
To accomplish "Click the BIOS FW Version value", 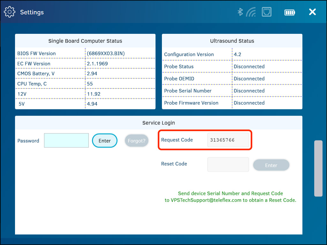I will [x=106, y=53].
